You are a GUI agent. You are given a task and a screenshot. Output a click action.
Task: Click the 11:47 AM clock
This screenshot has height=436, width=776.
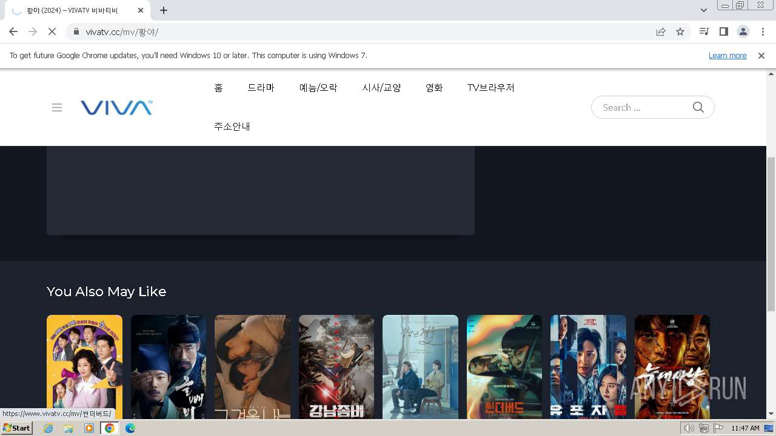point(745,428)
